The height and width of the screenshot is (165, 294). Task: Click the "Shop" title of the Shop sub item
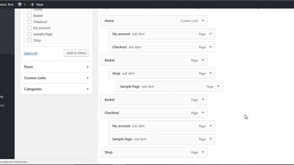click(x=116, y=73)
